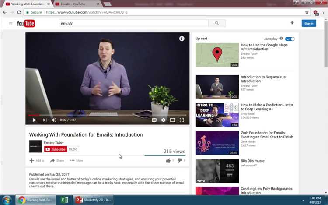Click the browser back arrow
Image resolution: width=328 pixels, height=205 pixels.
(x=5, y=12)
